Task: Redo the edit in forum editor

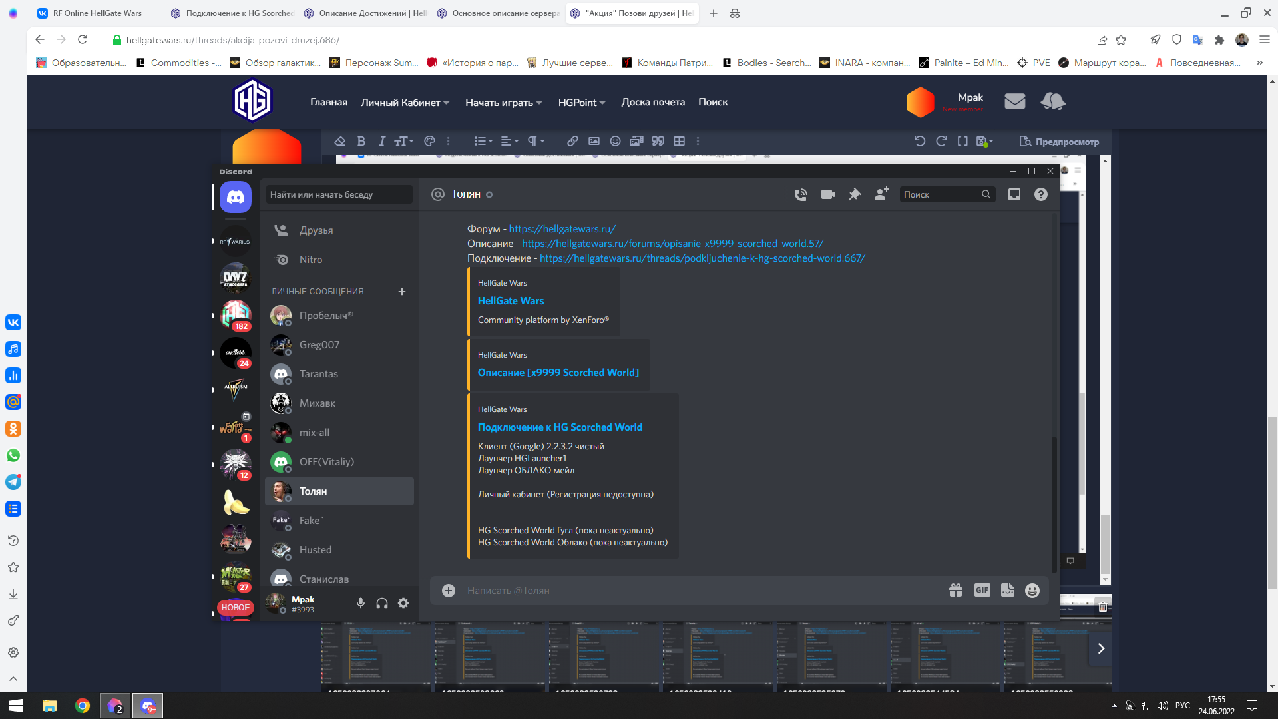Action: (x=942, y=141)
